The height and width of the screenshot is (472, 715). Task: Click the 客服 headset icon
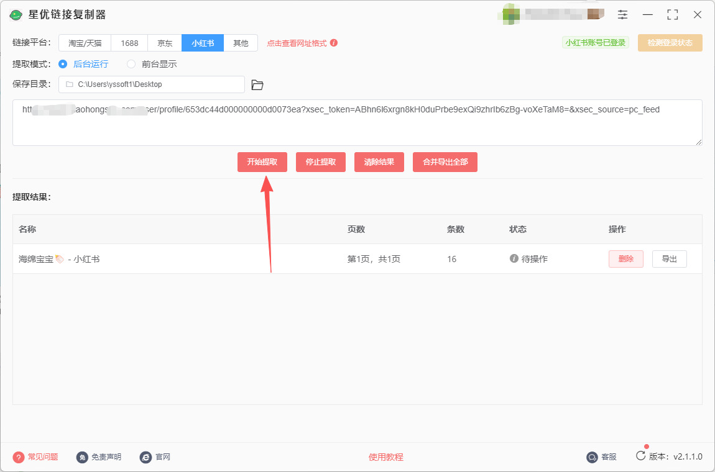click(592, 457)
